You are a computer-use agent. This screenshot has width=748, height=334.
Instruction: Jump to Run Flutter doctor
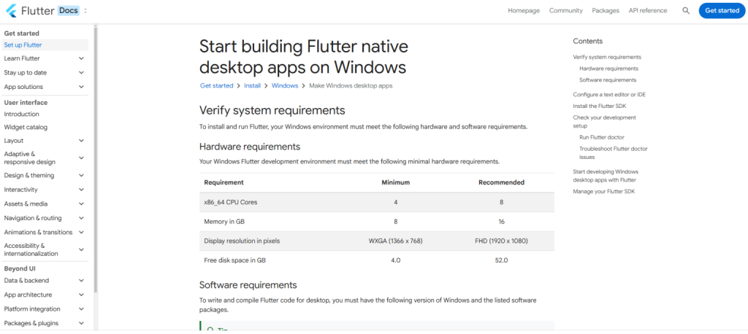[x=602, y=137]
